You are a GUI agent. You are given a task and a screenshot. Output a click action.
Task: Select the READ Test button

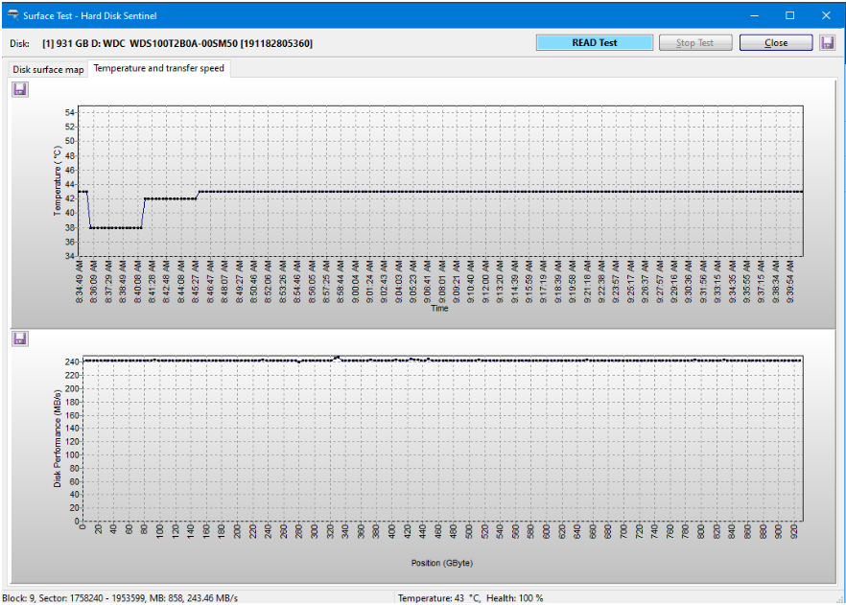594,42
